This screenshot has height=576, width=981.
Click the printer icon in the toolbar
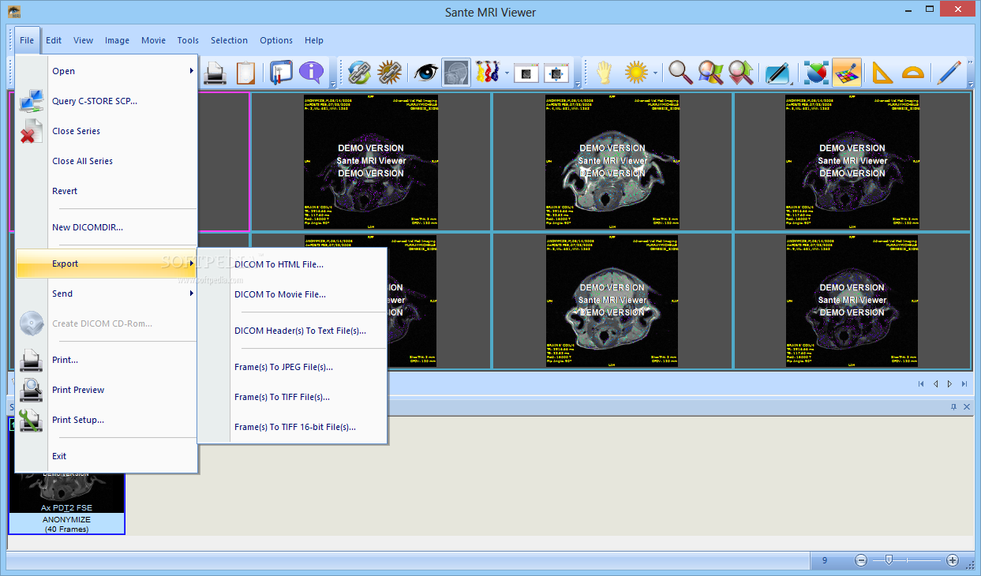[215, 73]
